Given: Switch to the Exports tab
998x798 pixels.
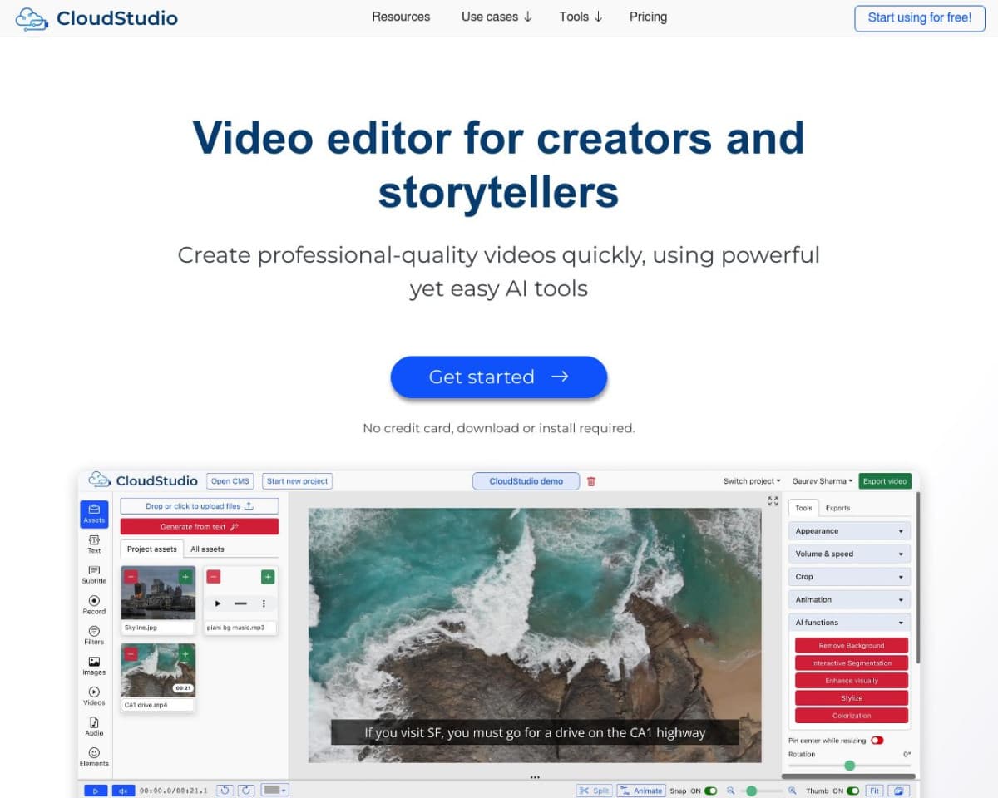Looking at the screenshot, I should pos(837,508).
